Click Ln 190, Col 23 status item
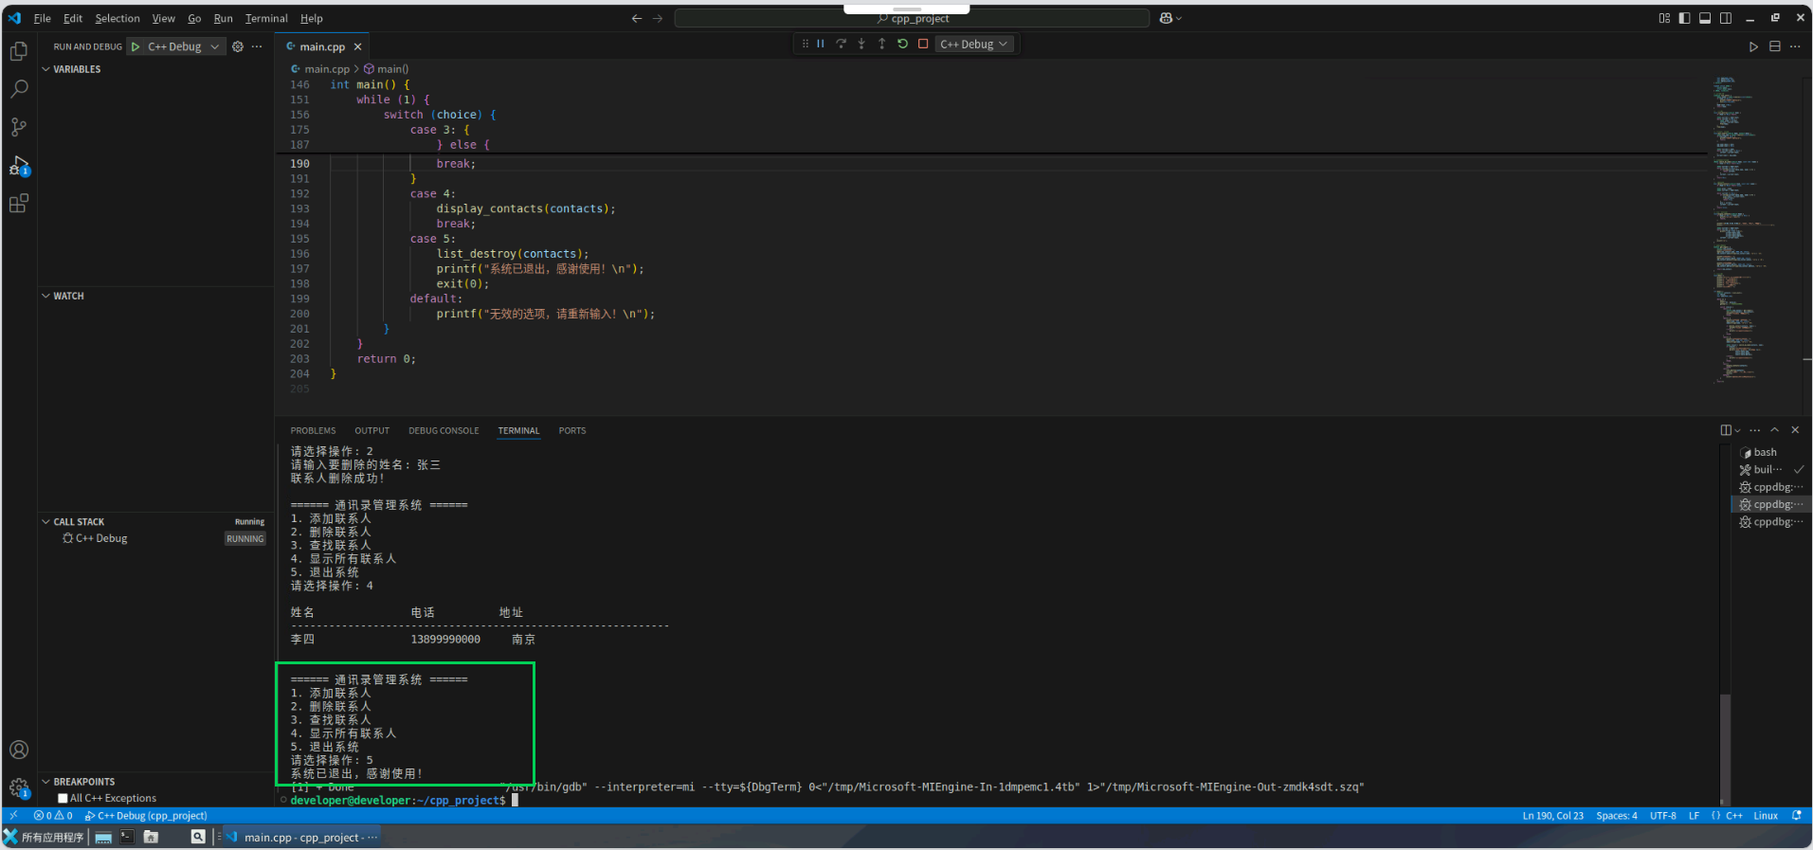The image size is (1813, 850). point(1552,815)
